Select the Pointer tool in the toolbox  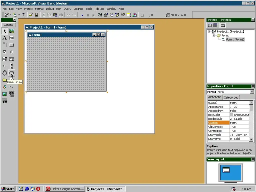5,31
